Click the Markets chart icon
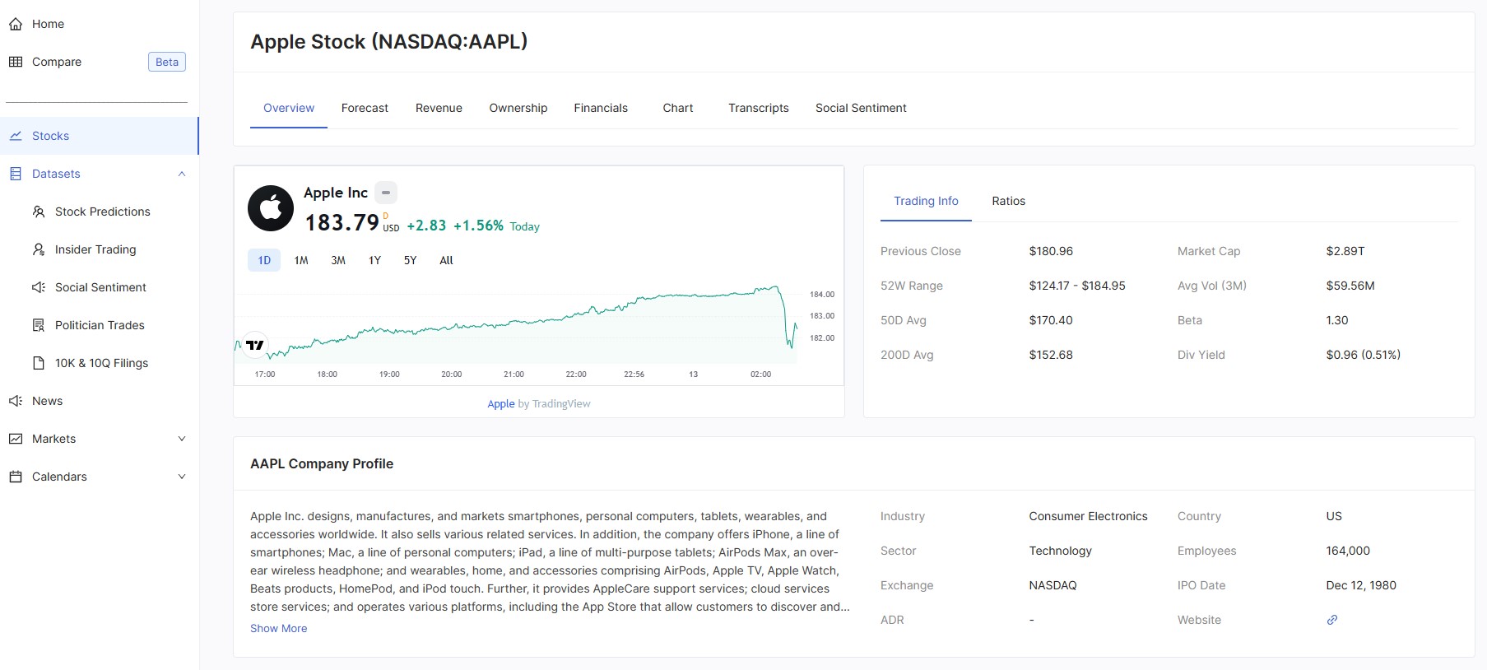This screenshot has height=670, width=1487. tap(16, 439)
